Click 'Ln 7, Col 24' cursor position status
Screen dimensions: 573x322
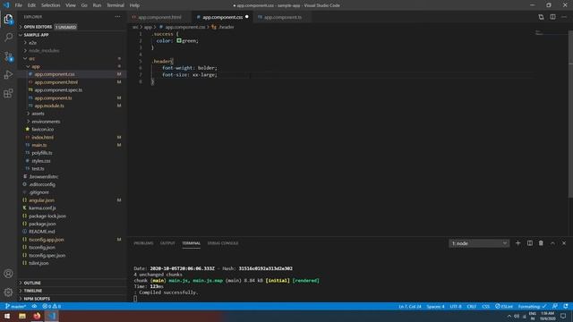(x=410, y=306)
